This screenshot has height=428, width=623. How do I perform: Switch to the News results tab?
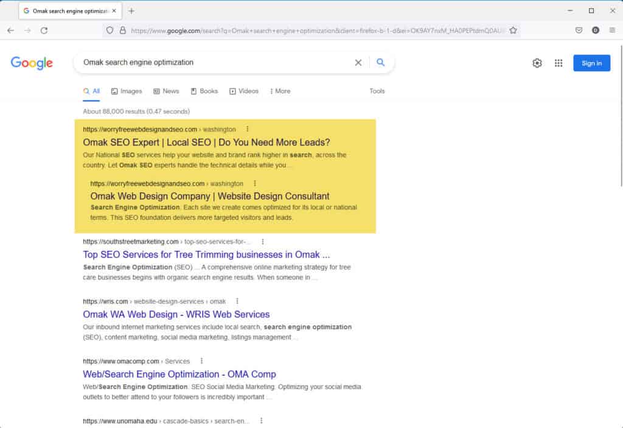166,91
